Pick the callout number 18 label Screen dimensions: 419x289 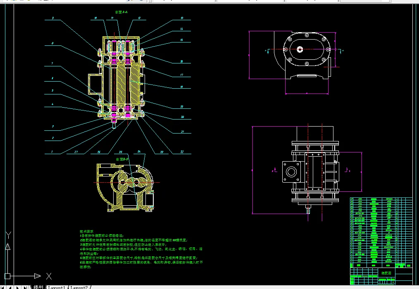pyautogui.click(x=181, y=87)
